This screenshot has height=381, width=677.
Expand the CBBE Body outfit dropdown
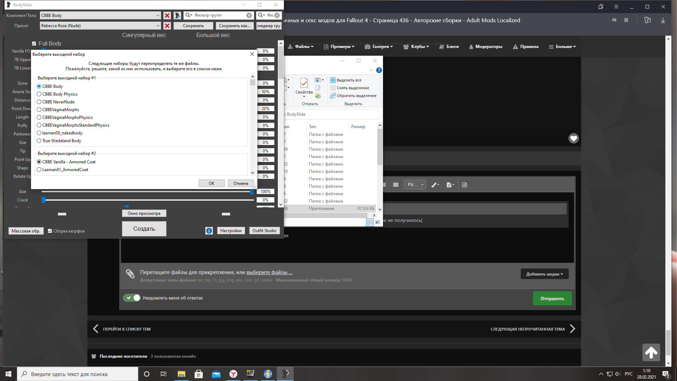(x=158, y=16)
